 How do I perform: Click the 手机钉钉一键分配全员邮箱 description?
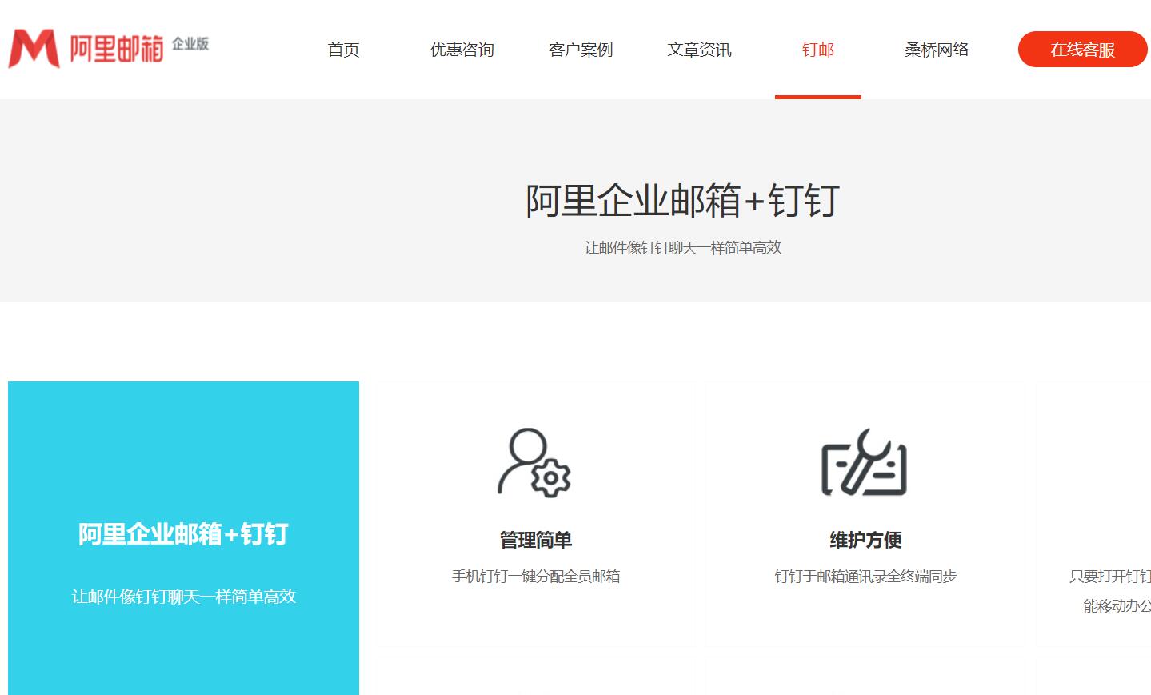[535, 577]
